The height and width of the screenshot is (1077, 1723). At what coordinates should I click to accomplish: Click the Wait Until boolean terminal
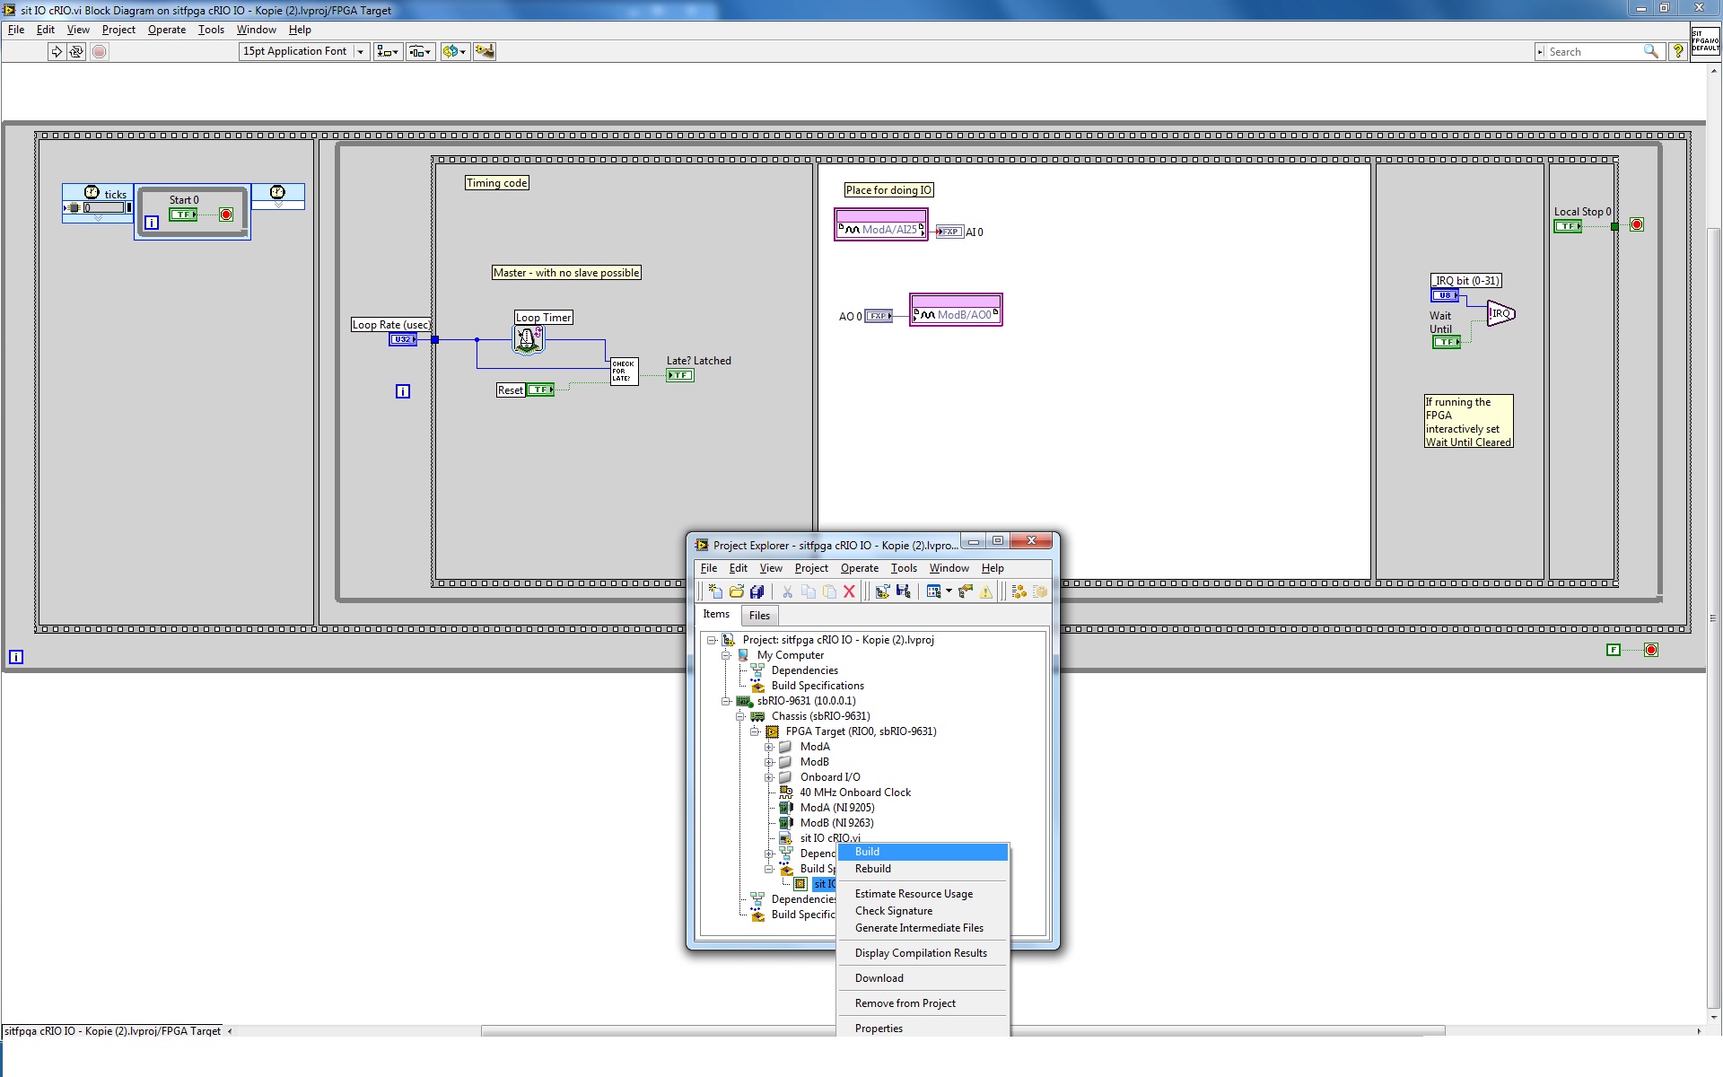tap(1446, 342)
